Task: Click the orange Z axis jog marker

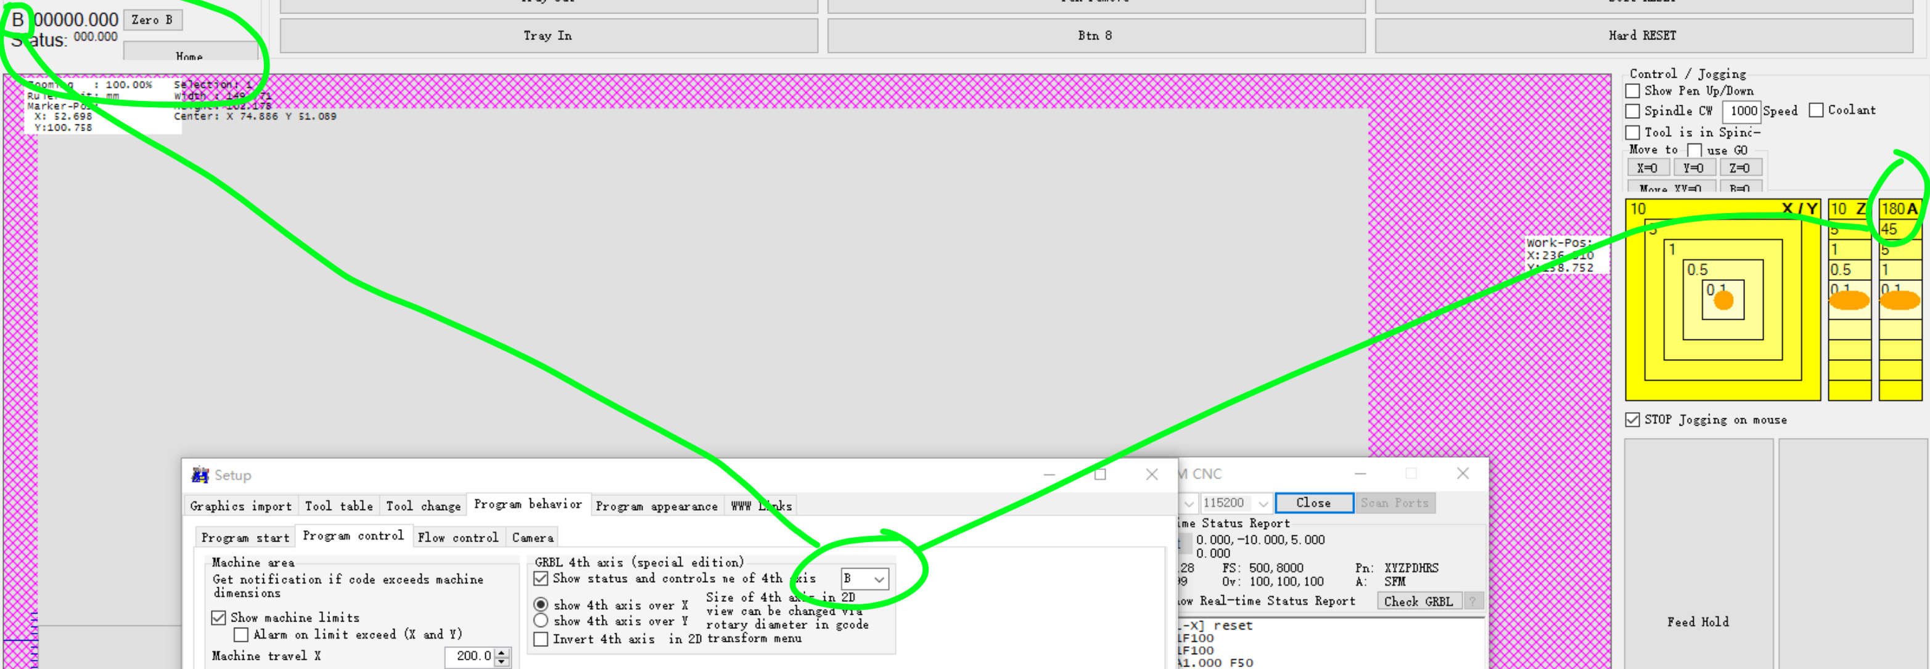Action: click(x=1849, y=301)
